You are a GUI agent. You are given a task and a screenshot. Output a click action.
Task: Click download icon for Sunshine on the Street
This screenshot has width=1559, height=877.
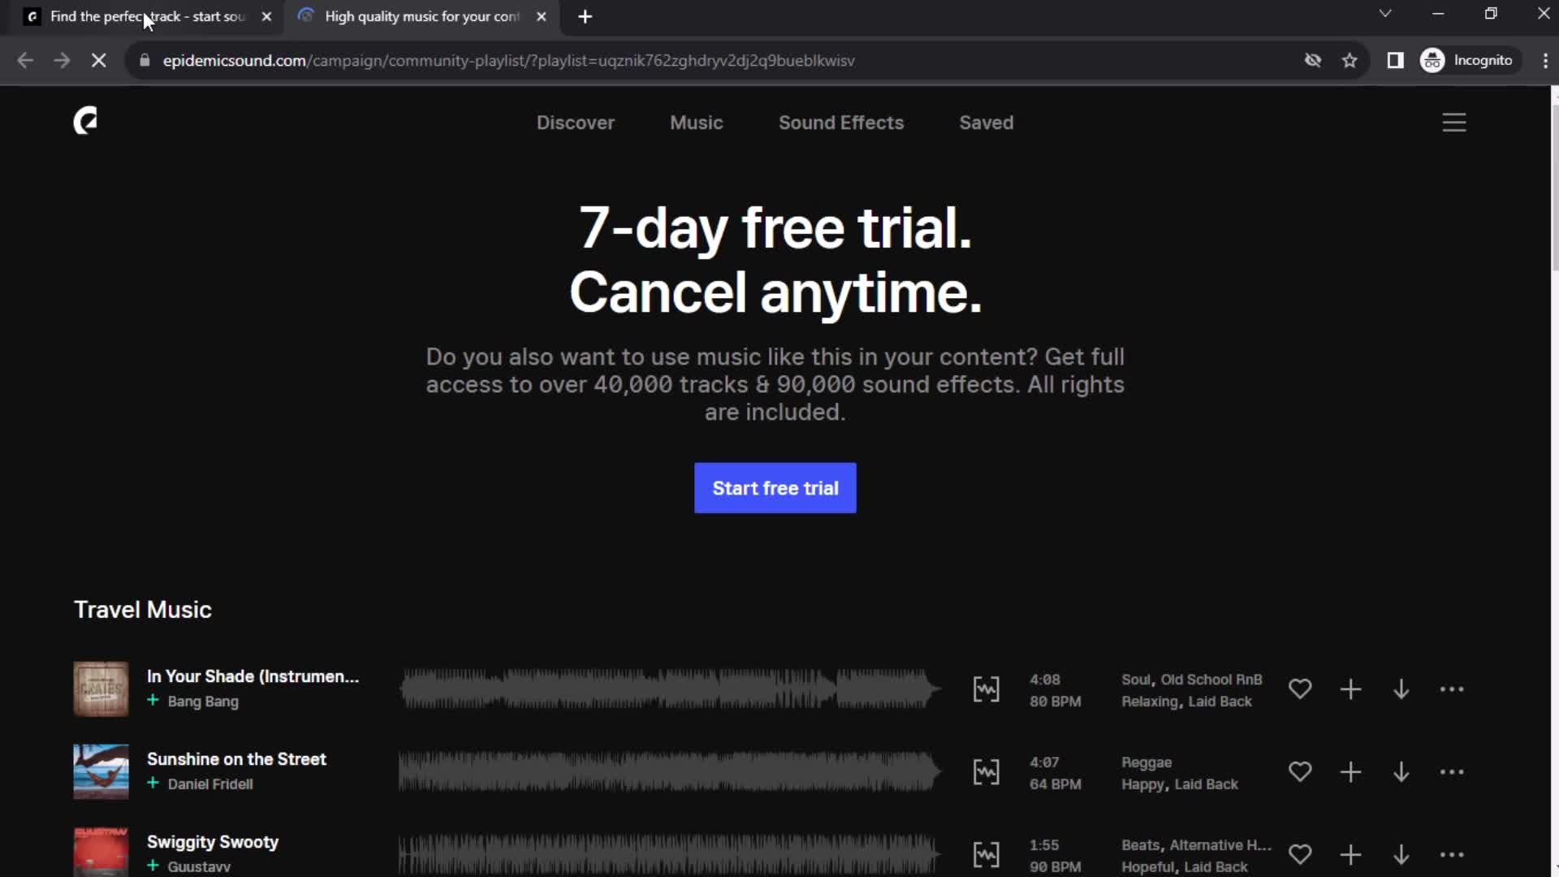pos(1401,771)
